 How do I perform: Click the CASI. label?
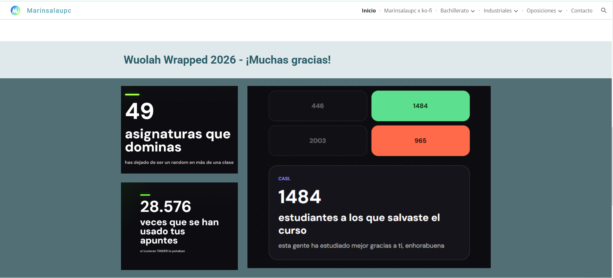[284, 179]
